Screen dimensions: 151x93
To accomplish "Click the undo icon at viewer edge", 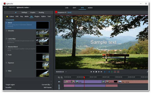I will [x=147, y=72].
